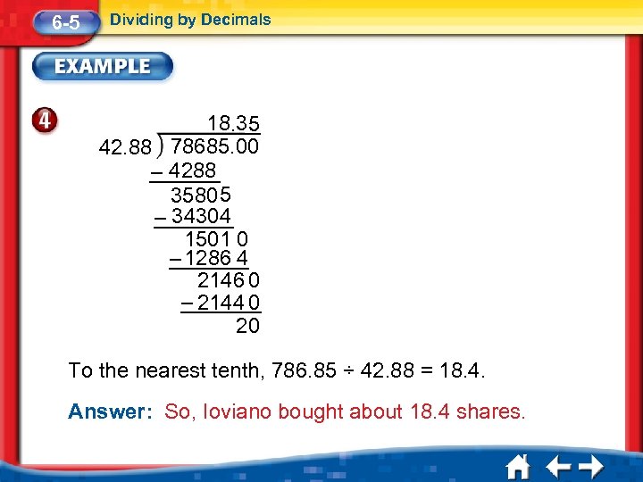Click the divisor 42.88 in the division
The width and height of the screenshot is (643, 482).
(x=125, y=146)
